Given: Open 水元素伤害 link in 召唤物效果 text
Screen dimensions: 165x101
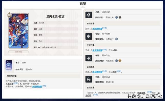Looking at the screenshot, I should pyautogui.click(x=37, y=86).
